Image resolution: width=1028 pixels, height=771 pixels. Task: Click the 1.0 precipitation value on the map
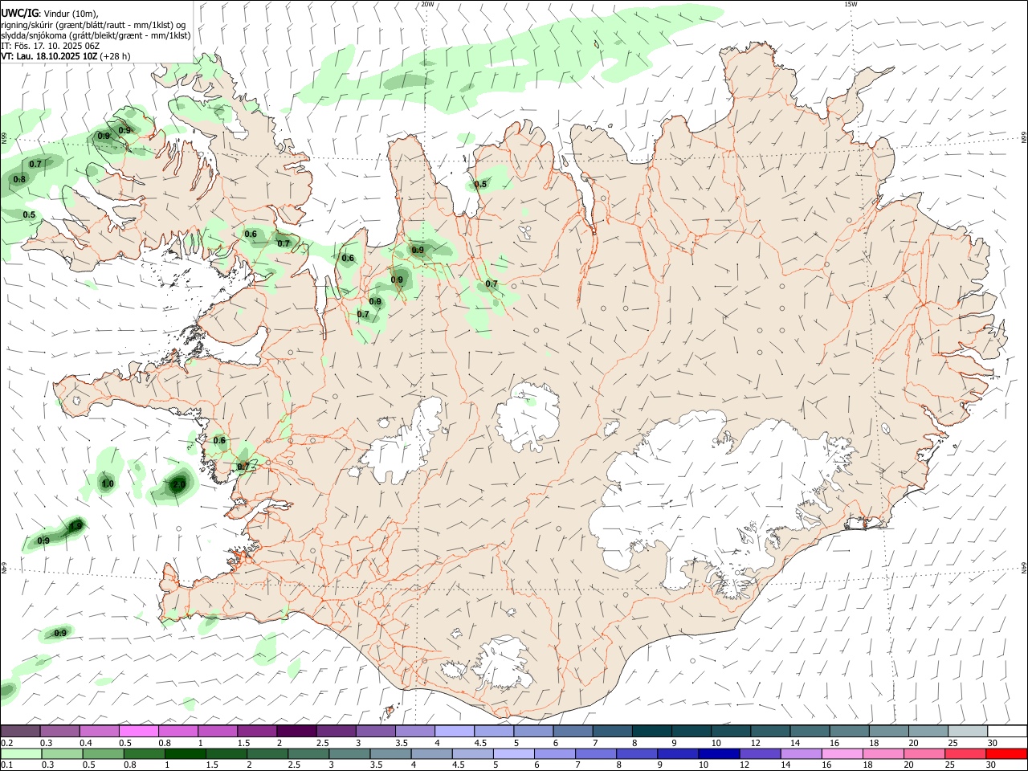(x=107, y=483)
